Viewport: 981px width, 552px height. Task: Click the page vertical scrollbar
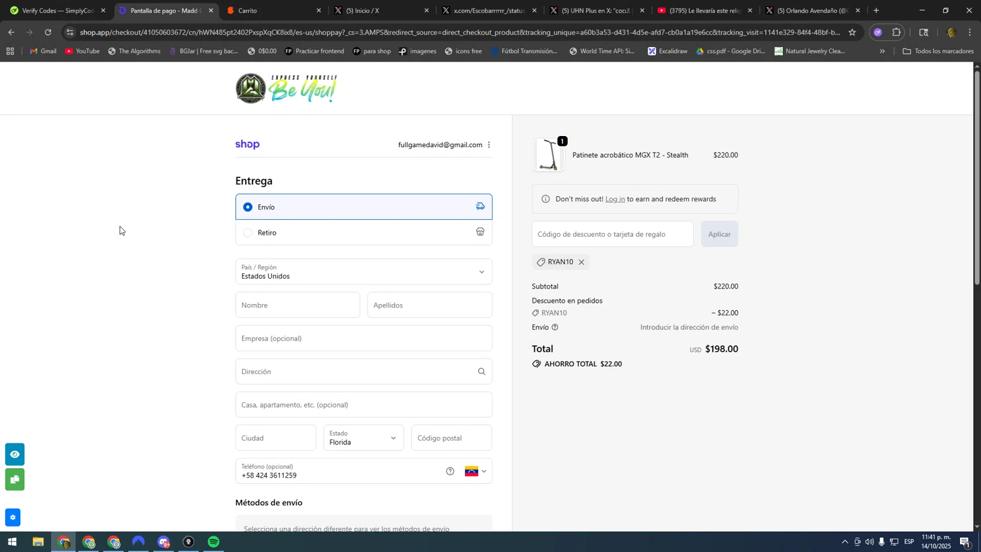pos(977,177)
